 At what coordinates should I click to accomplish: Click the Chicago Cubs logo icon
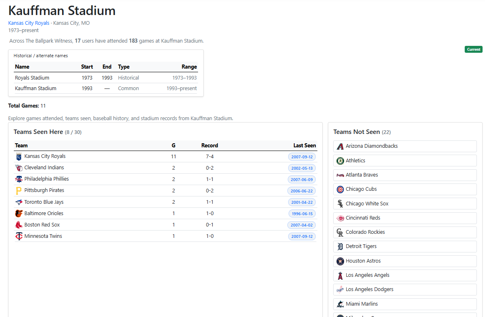pos(340,189)
